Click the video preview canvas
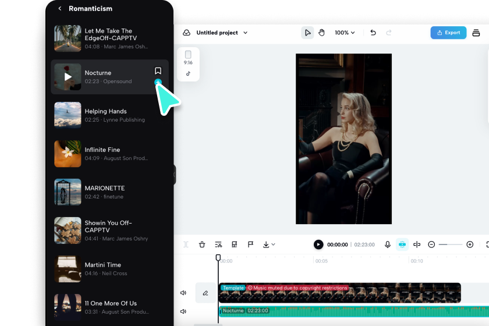Image resolution: width=489 pixels, height=326 pixels. click(343, 139)
